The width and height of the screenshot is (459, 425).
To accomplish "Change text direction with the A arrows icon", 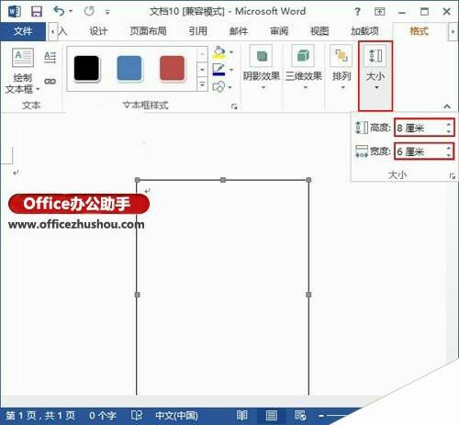I will (x=50, y=57).
